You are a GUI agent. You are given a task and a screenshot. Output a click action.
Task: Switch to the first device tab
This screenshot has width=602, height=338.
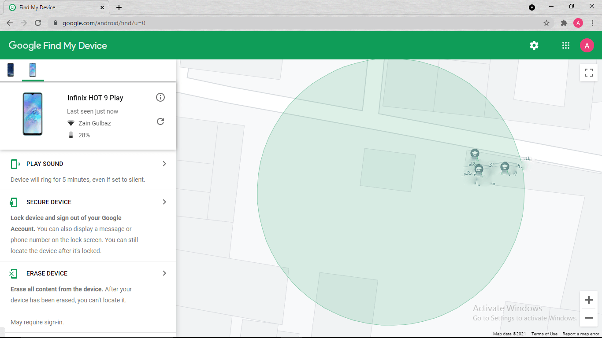[x=10, y=70]
